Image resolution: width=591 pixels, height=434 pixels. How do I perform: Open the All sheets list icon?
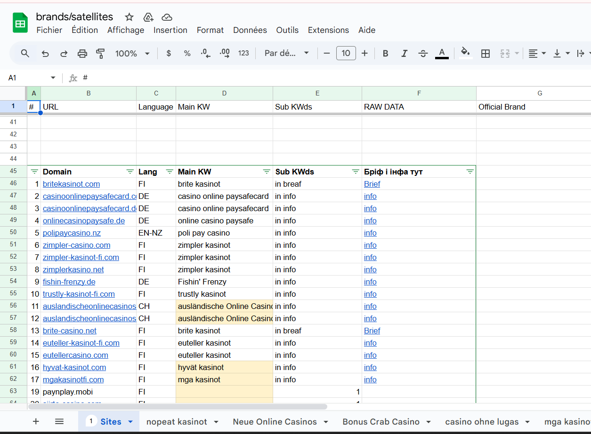[x=59, y=421]
